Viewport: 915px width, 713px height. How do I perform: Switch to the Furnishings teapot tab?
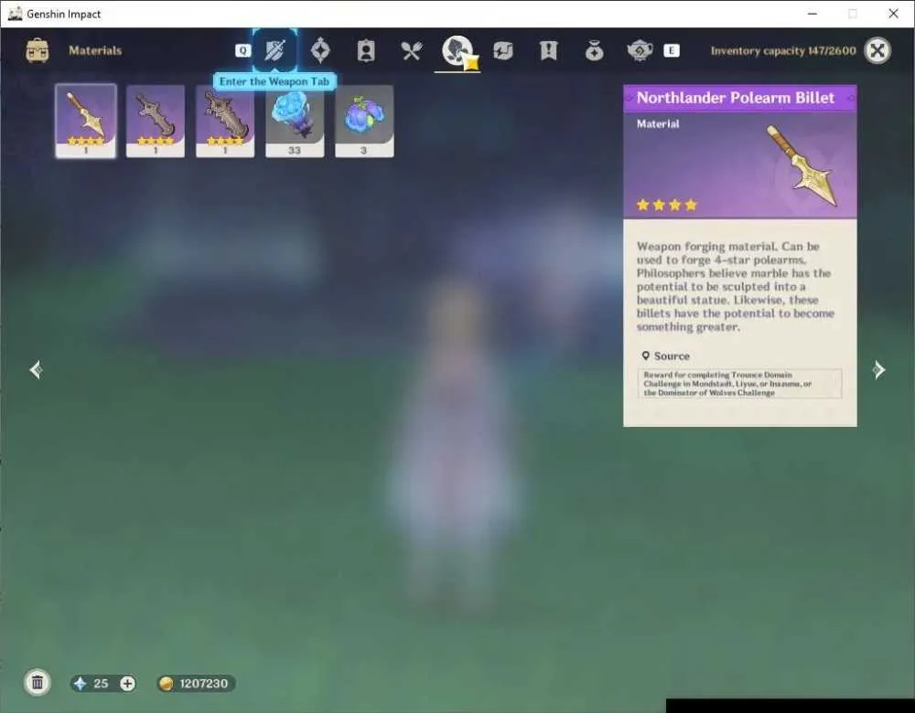[640, 50]
